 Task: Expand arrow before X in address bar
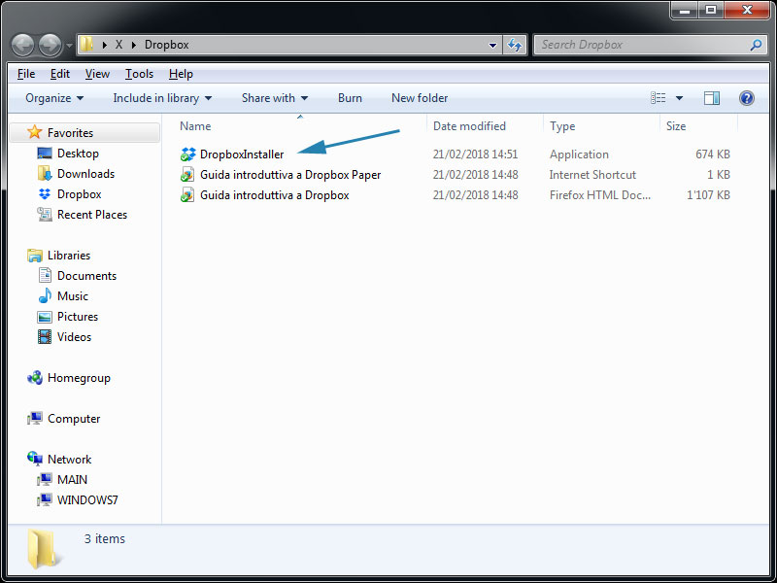(105, 45)
